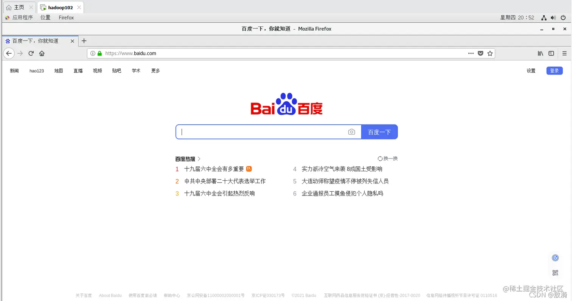The width and height of the screenshot is (572, 301).
Task: Click the green secure padlock icon
Action: click(x=100, y=53)
